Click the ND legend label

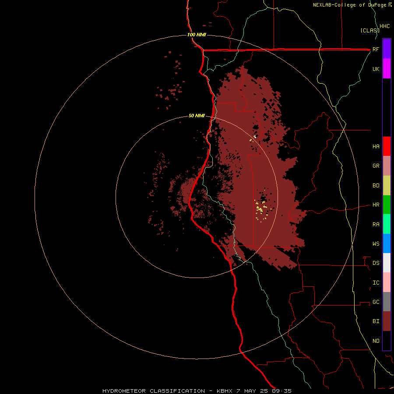(376, 341)
